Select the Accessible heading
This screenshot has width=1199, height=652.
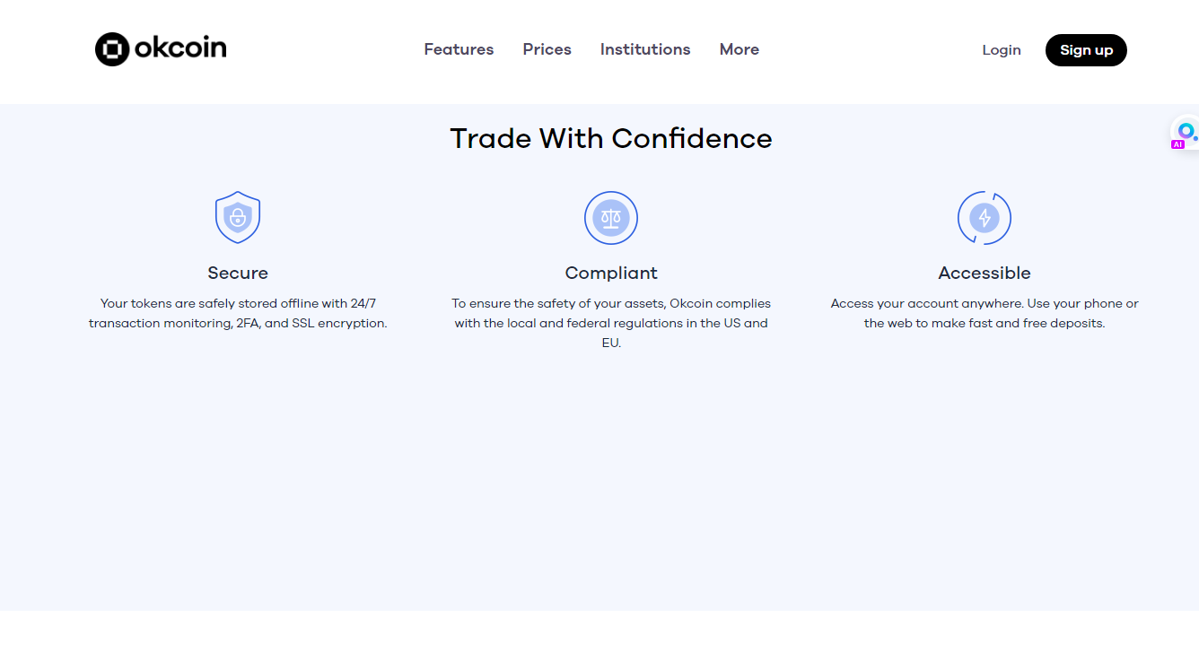tap(985, 273)
